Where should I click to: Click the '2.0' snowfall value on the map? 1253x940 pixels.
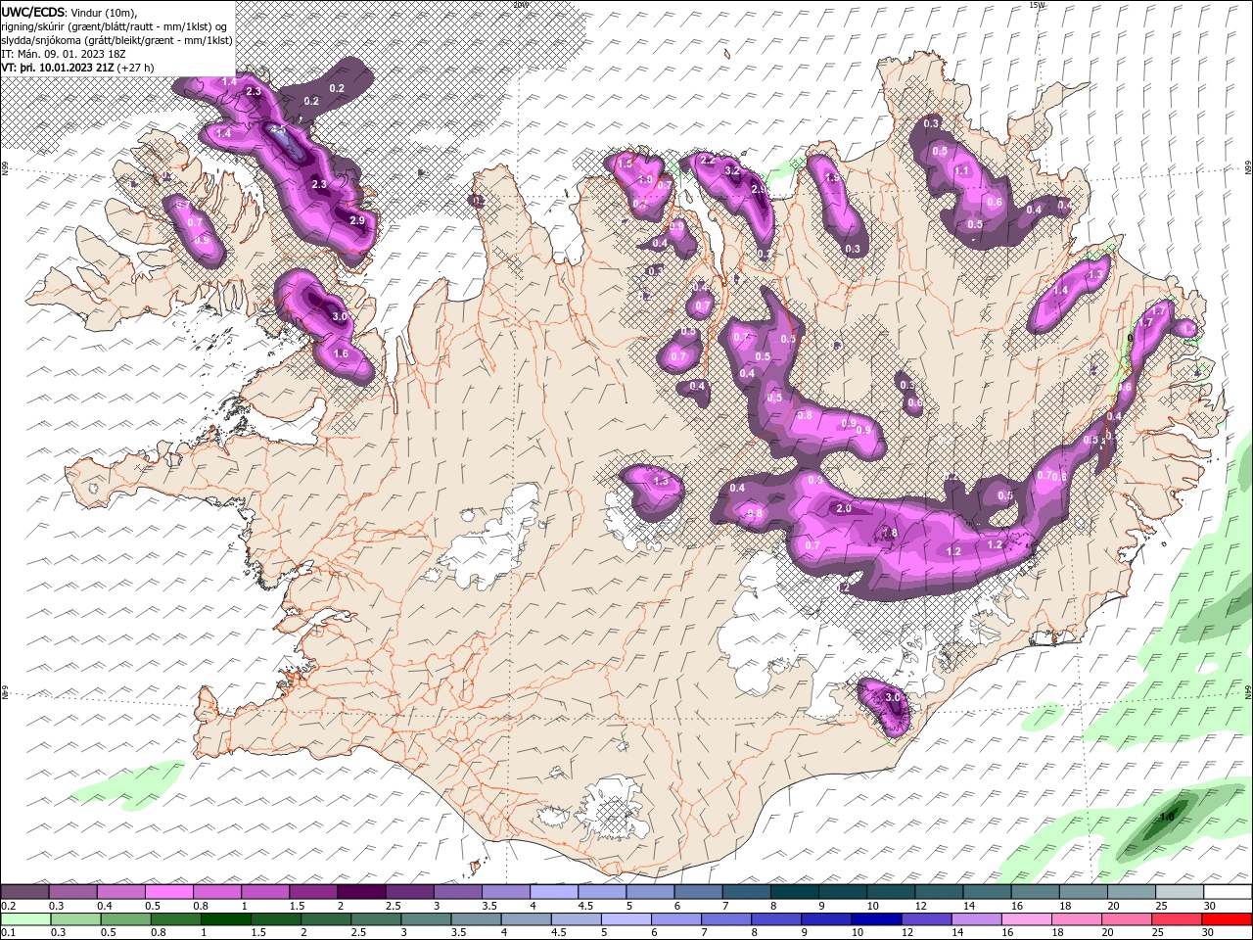843,508
